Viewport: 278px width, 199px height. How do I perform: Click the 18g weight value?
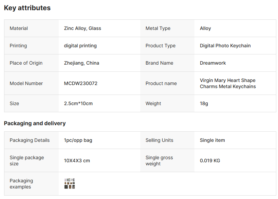pos(204,103)
